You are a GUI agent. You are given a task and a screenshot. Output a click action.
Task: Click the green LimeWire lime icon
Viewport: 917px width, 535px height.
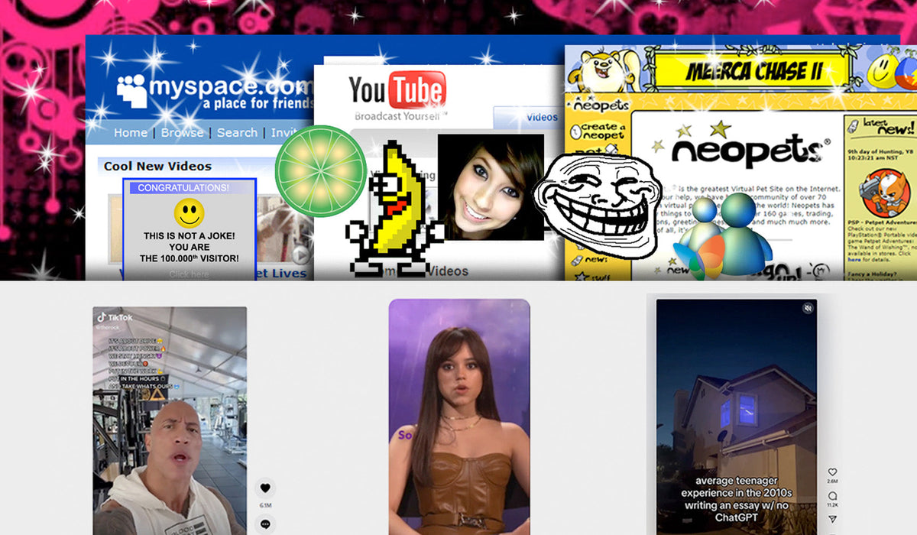point(321,170)
